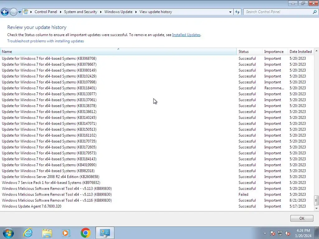Open Action Center flag icon
Viewport: 319px width, 239px height.
pos(272,233)
